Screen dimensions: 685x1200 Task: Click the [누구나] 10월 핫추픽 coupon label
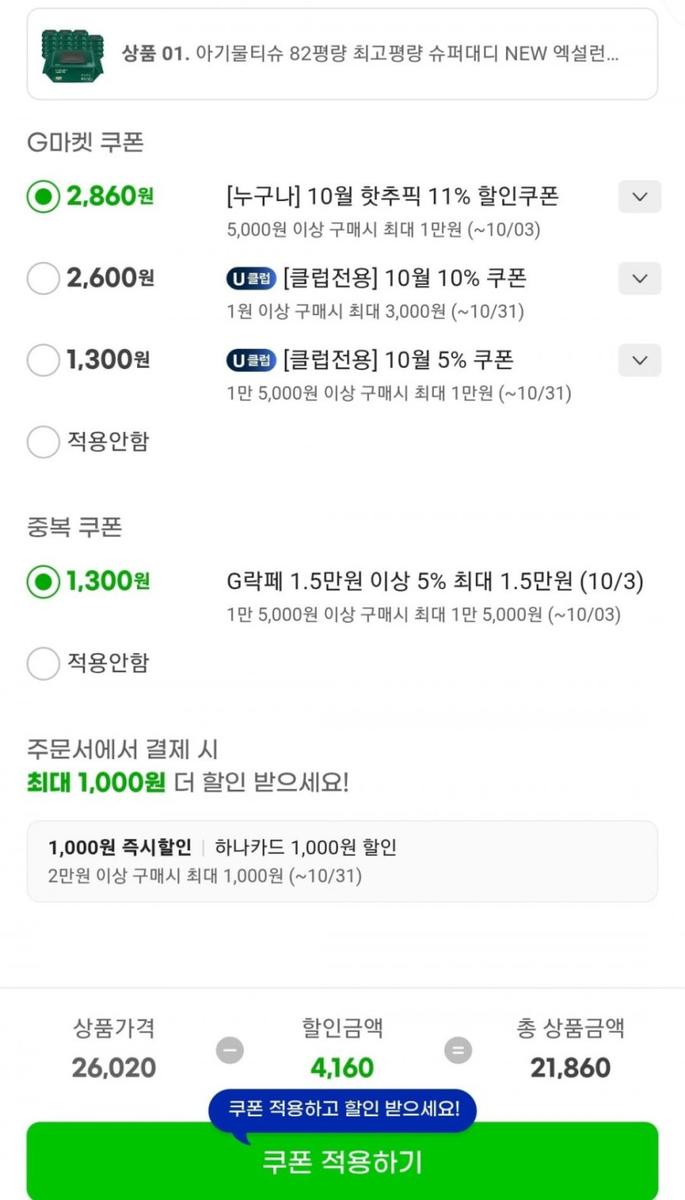392,197
